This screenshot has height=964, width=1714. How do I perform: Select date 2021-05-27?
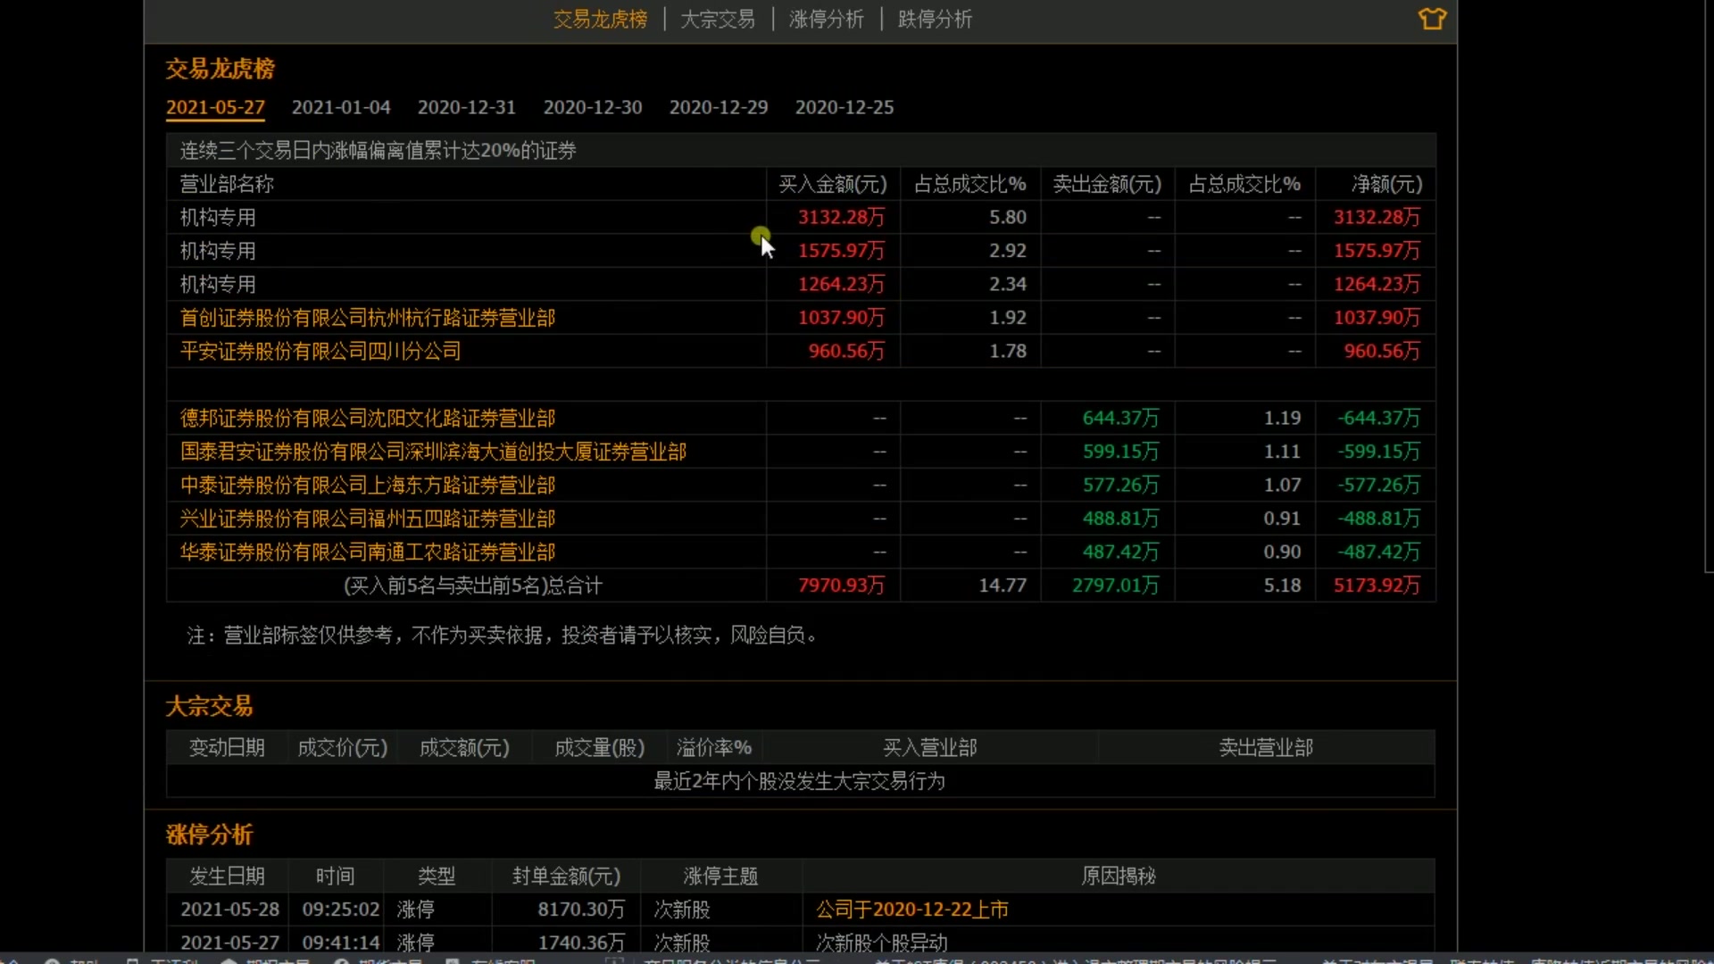tap(215, 107)
